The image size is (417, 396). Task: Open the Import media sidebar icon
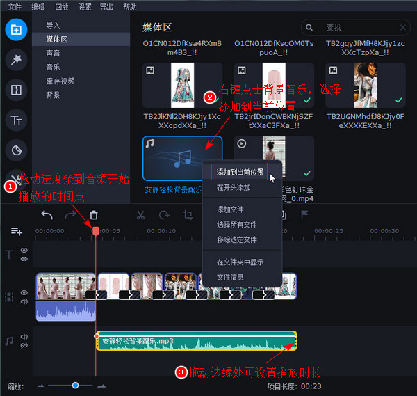pos(16,29)
